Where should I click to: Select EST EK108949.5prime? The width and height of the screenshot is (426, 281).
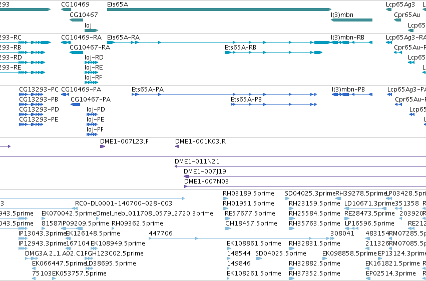118,243
